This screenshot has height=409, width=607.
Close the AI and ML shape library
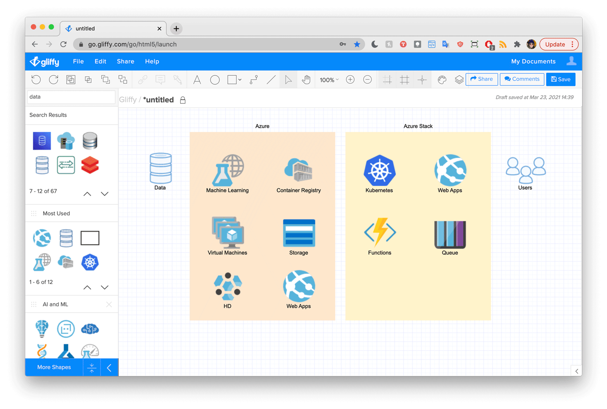(109, 304)
